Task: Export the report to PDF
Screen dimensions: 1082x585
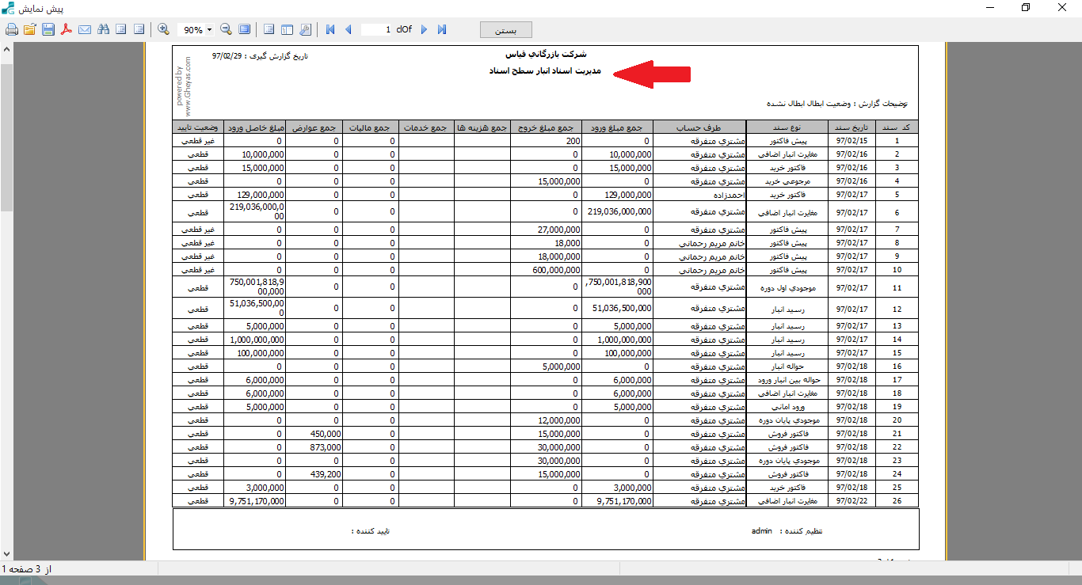Action: (67, 29)
